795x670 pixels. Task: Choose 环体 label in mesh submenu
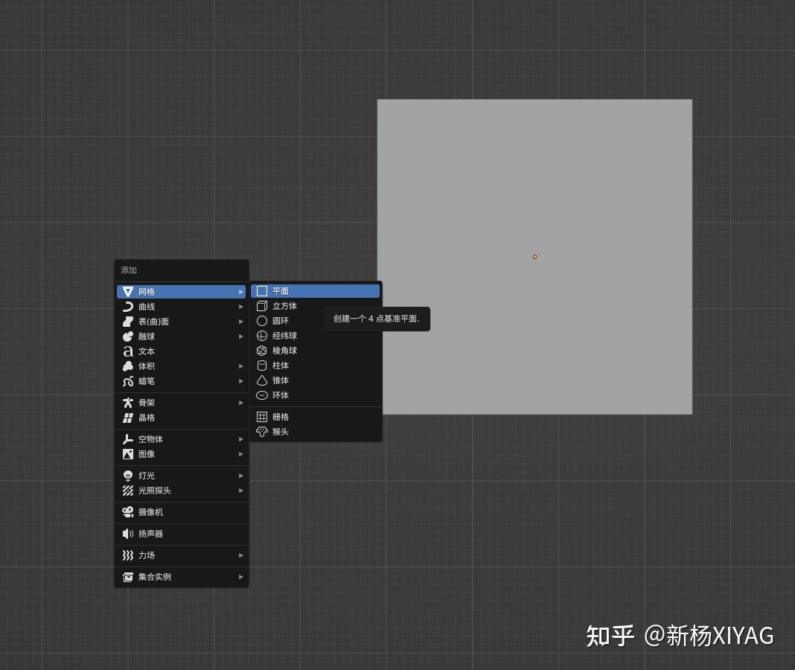pos(281,395)
